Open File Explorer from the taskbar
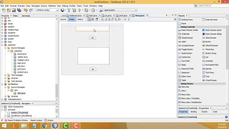The height and width of the screenshot is (129, 229). pyautogui.click(x=24, y=126)
